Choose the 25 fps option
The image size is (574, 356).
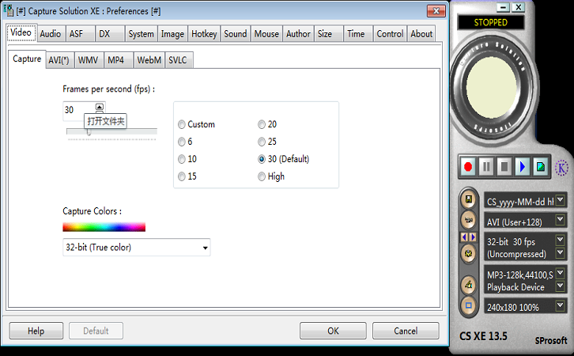click(262, 142)
